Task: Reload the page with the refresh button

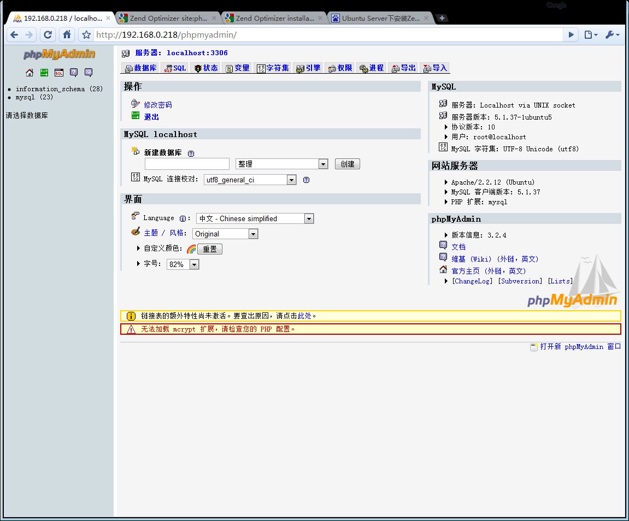Action: [48, 35]
